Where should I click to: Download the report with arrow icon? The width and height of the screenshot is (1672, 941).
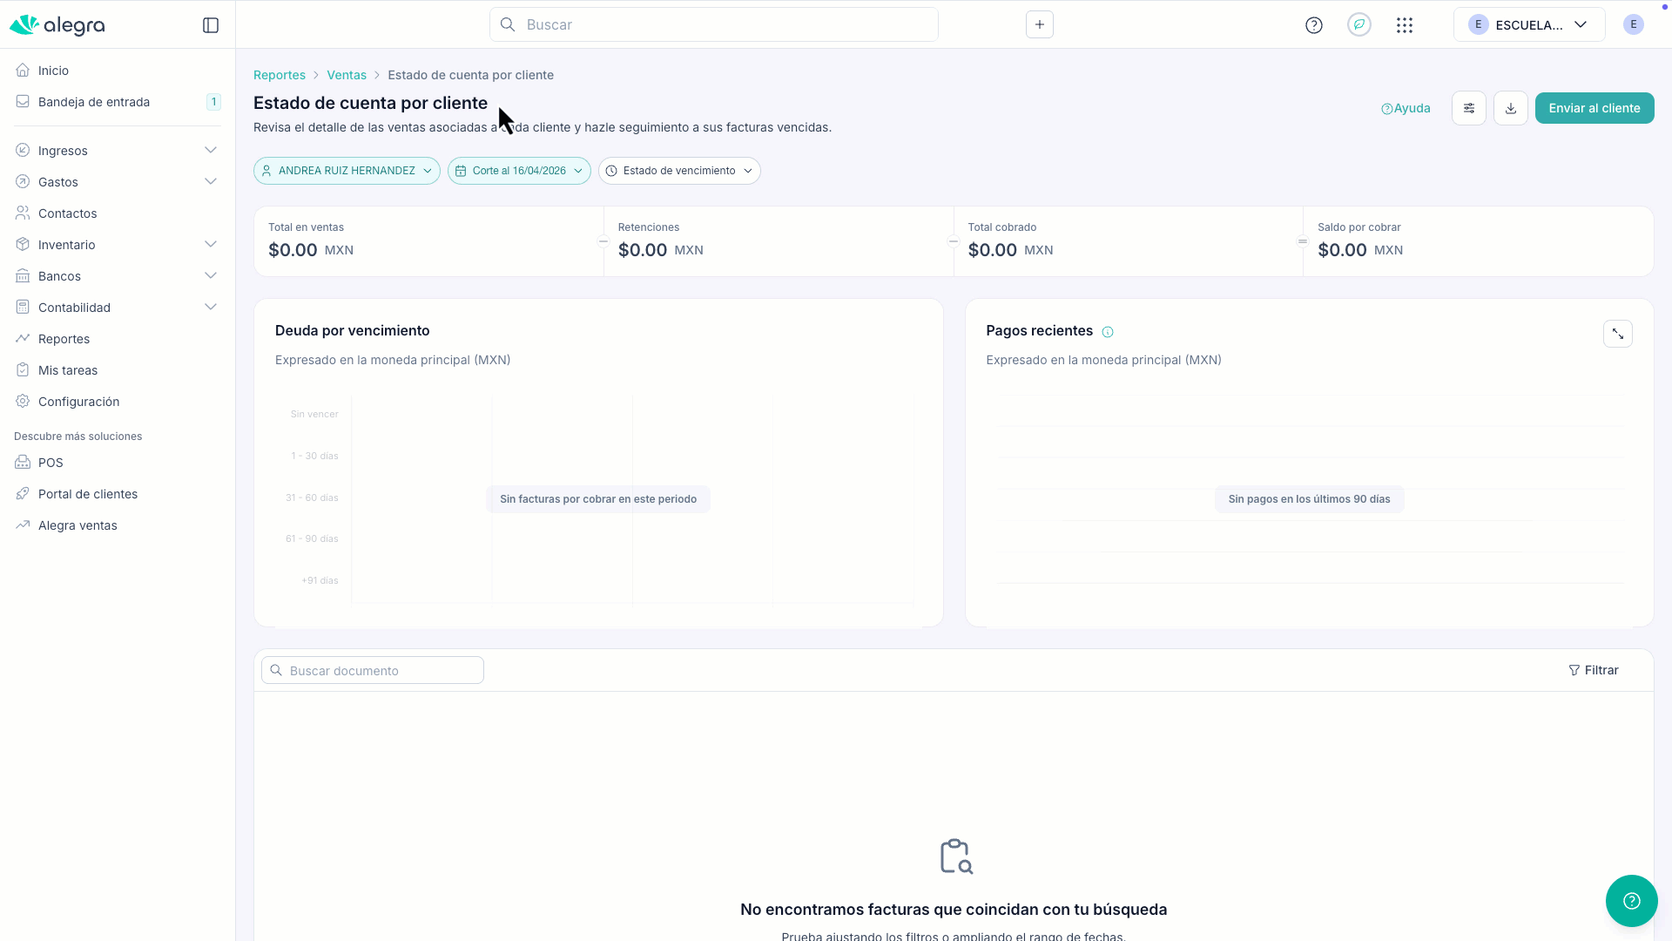(x=1511, y=108)
